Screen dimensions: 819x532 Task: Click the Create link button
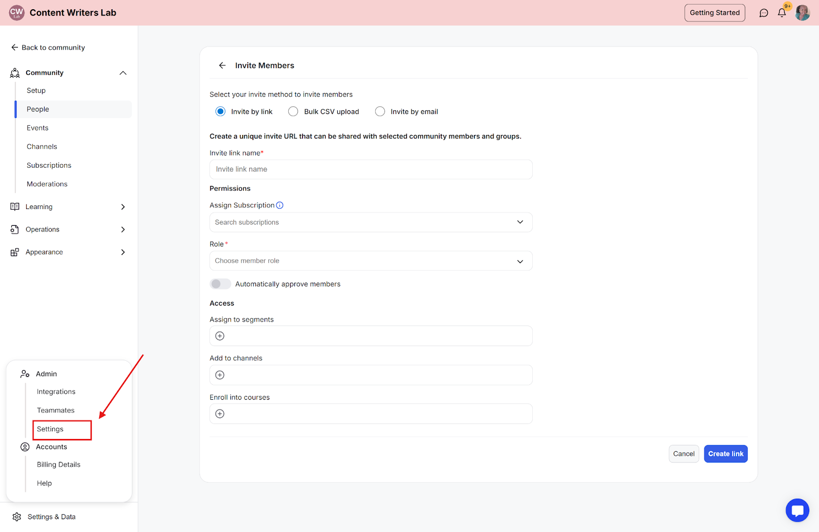tap(726, 454)
